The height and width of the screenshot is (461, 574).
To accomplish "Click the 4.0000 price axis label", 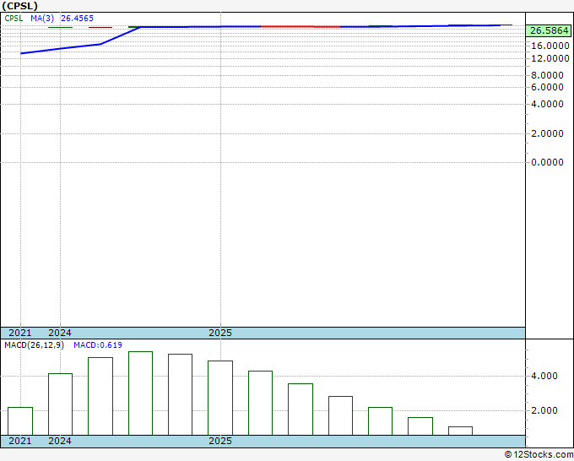I will coord(547,104).
